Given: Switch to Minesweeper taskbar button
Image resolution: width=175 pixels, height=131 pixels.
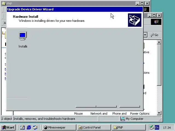Looking at the screenshot, I should pyautogui.click(x=59, y=127).
